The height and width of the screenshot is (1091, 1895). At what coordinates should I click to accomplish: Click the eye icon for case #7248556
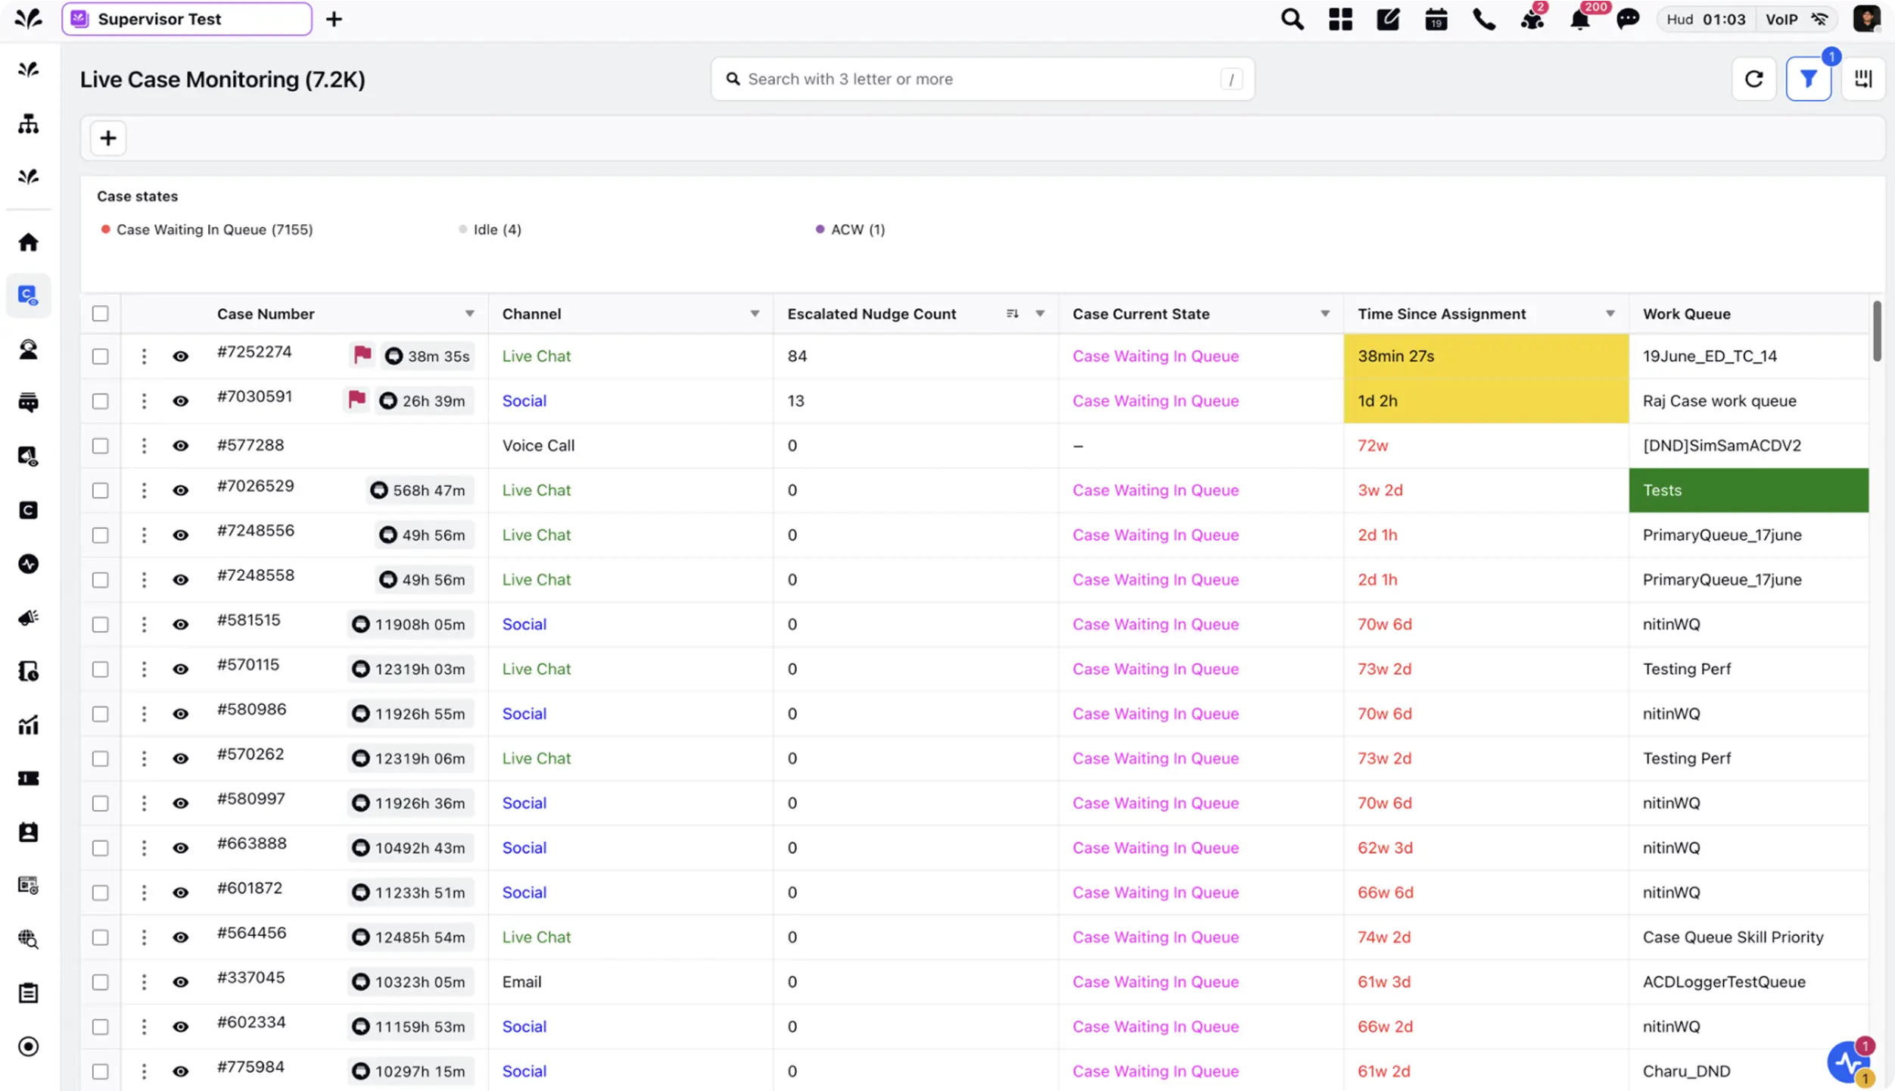pyautogui.click(x=180, y=535)
